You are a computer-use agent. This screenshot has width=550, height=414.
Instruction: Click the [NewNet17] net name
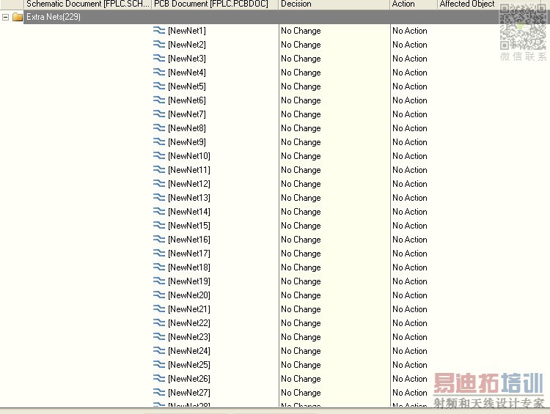(x=189, y=253)
